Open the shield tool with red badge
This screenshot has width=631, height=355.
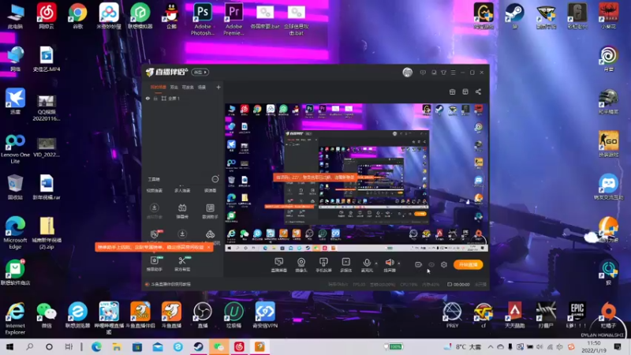coord(155,234)
